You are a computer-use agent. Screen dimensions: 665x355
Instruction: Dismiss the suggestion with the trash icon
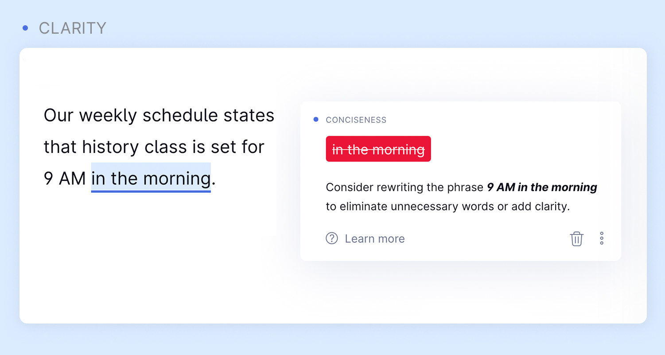click(576, 238)
